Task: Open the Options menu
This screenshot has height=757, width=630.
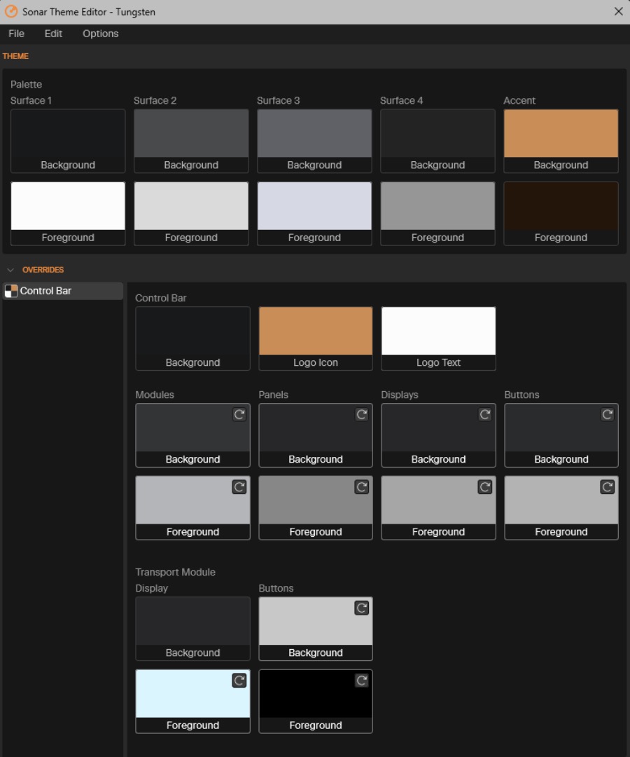Action: tap(100, 34)
